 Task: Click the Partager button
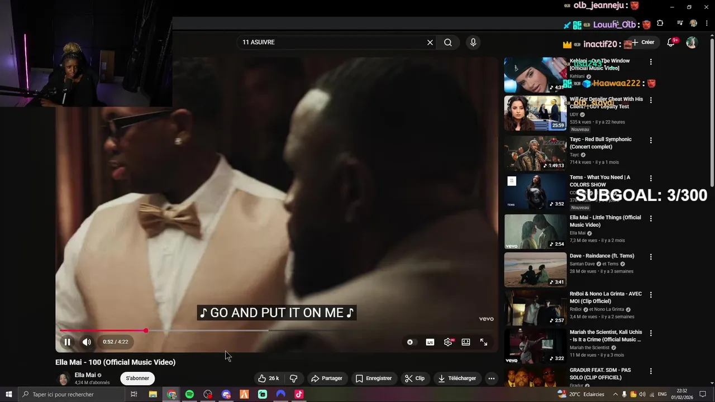(x=327, y=378)
